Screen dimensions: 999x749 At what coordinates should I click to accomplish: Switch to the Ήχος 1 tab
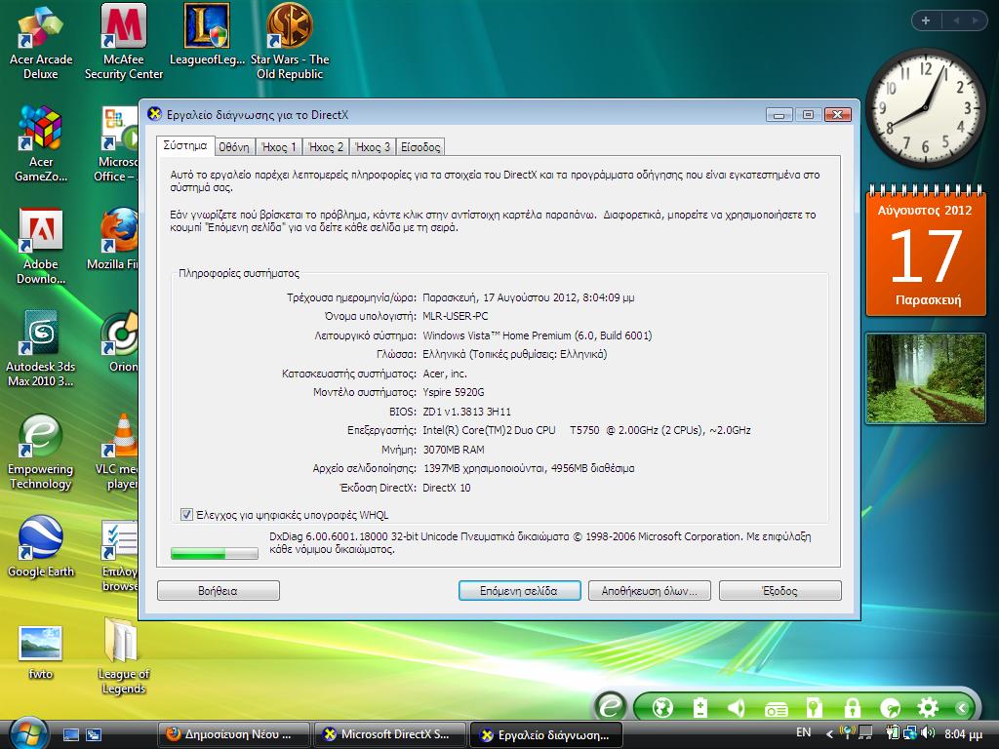pos(279,147)
